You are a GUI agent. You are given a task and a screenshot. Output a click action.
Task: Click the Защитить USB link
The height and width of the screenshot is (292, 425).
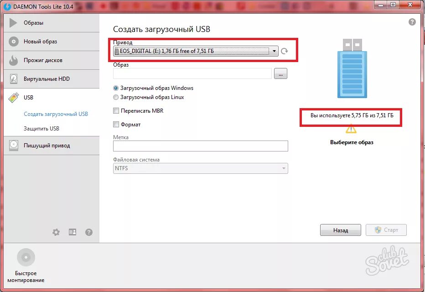[41, 129]
